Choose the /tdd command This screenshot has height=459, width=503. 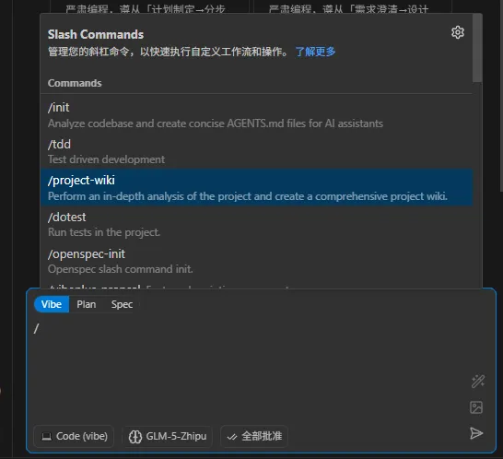click(256, 151)
